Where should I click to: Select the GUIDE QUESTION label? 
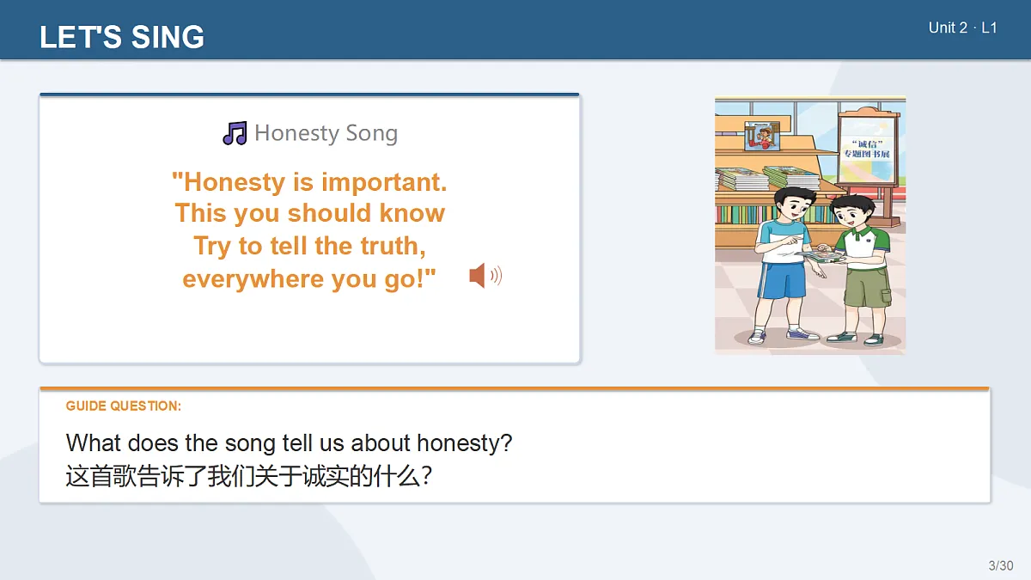click(124, 406)
